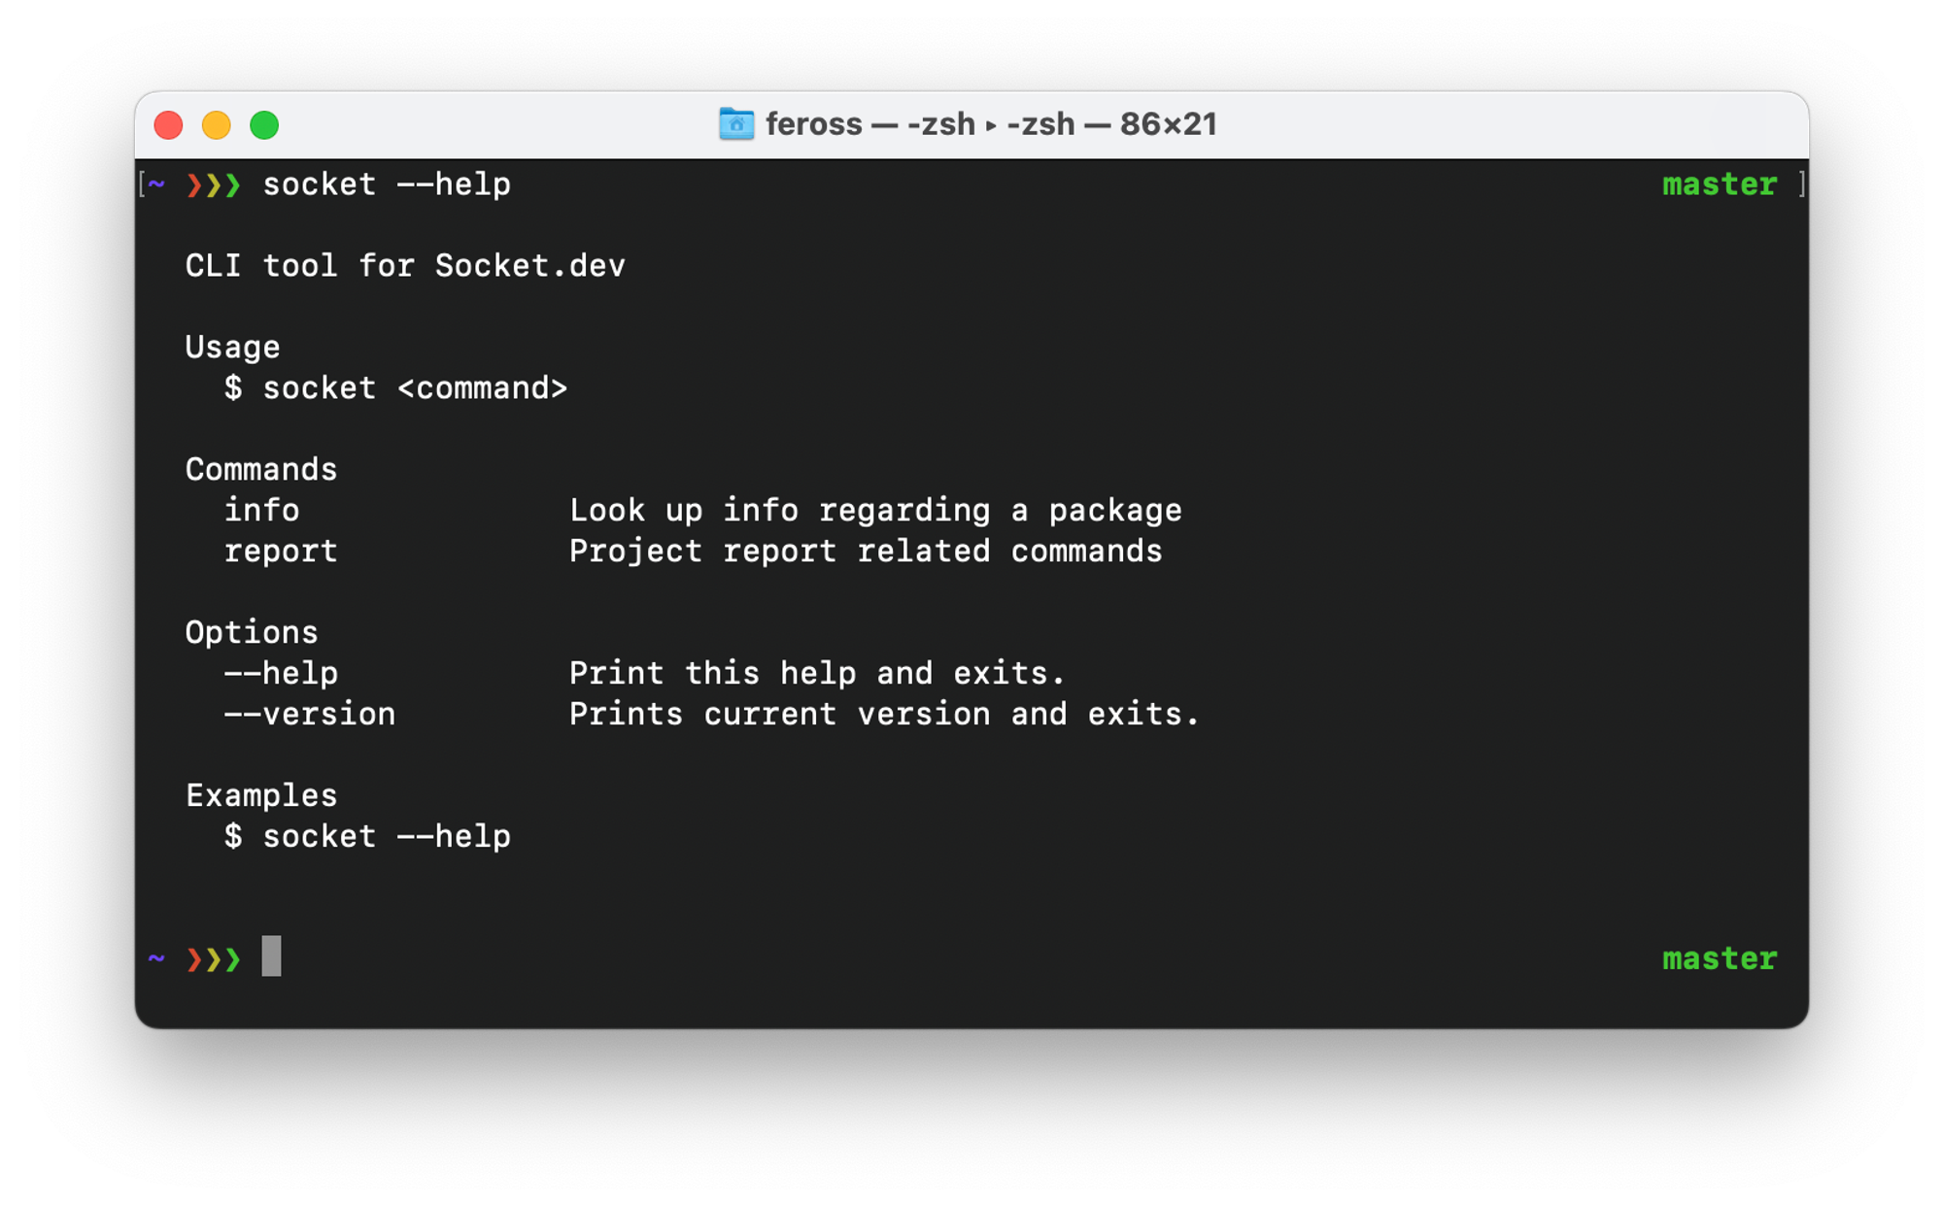Viewport: 1943px width, 1206px height.
Task: Click the Examples heading
Action: pos(261,795)
